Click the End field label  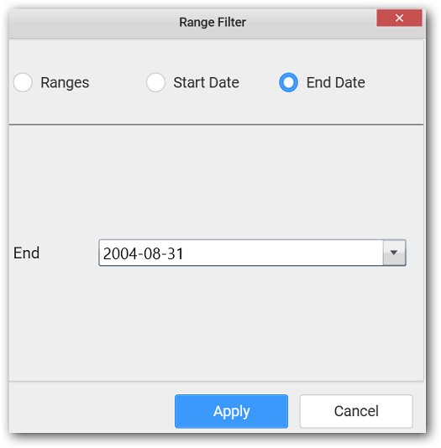[26, 253]
